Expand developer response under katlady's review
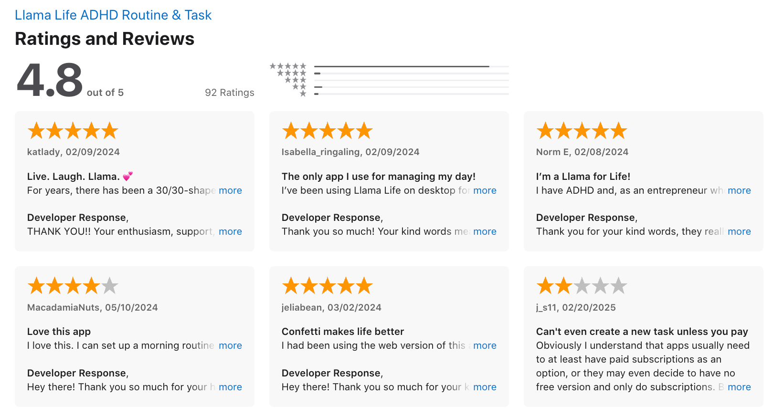 click(x=230, y=231)
